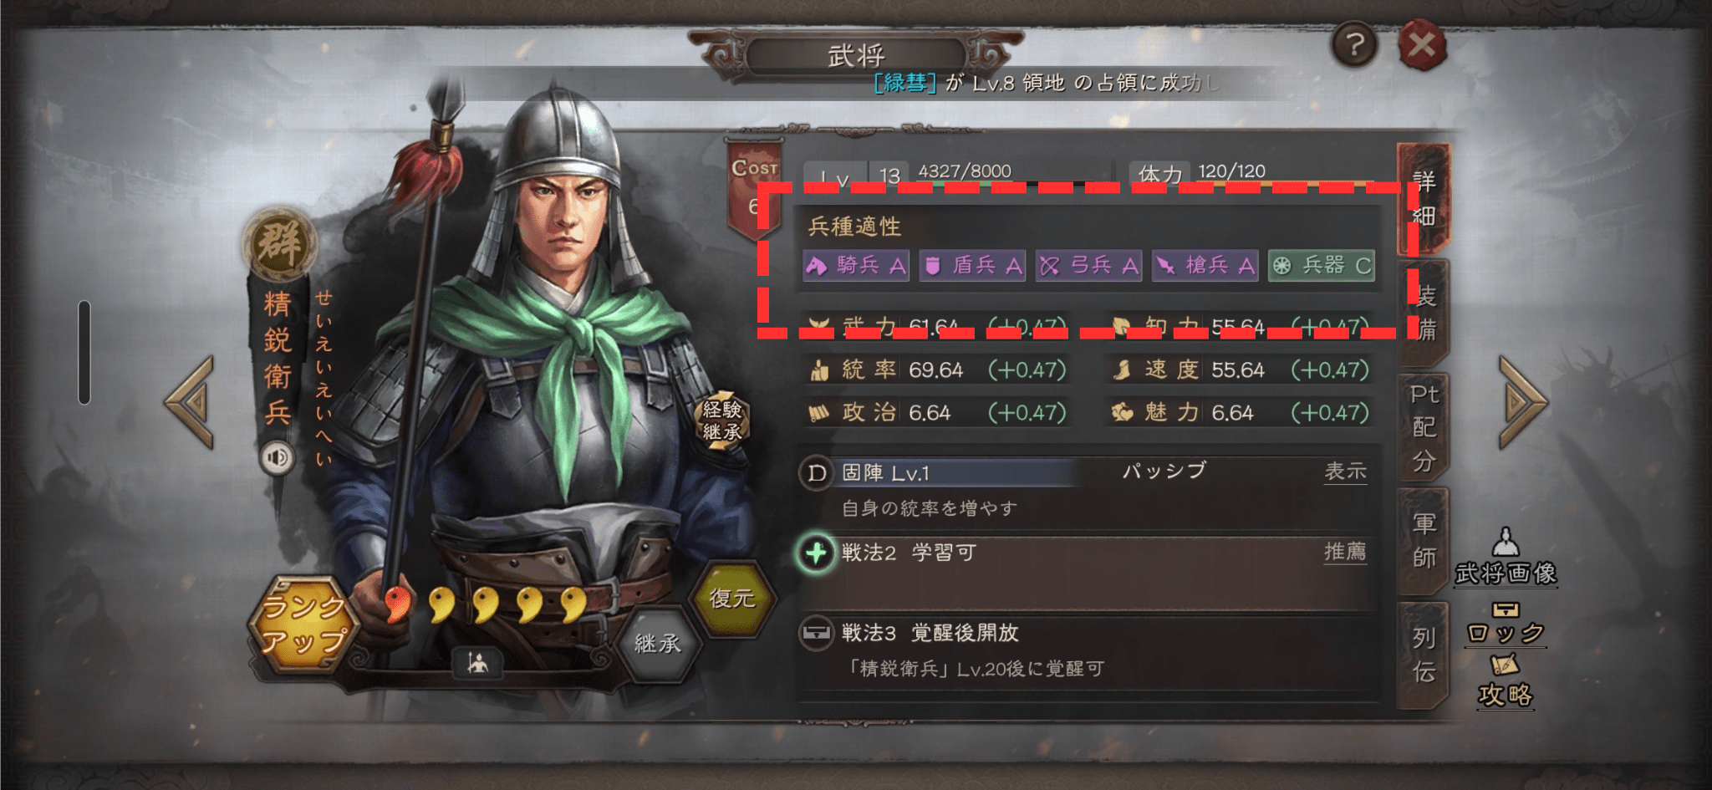Go to next general with right arrow
This screenshot has height=790, width=1712.
click(1523, 402)
